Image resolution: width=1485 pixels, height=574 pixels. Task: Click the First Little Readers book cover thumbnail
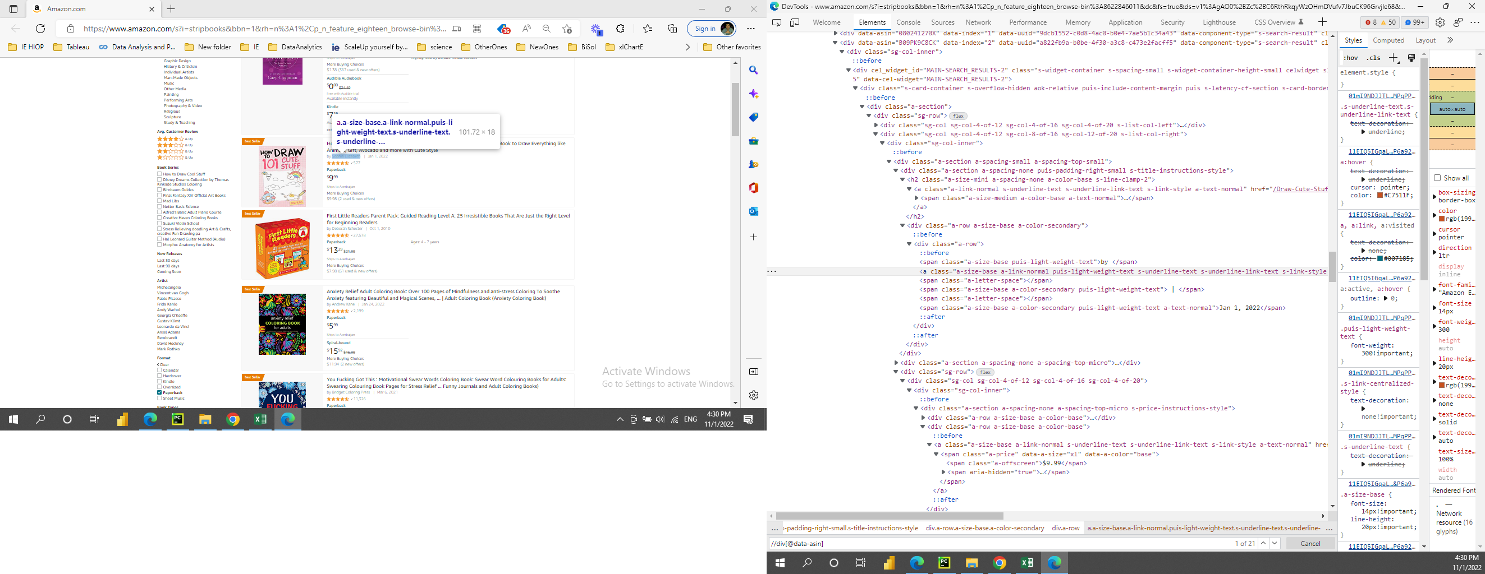(x=282, y=248)
